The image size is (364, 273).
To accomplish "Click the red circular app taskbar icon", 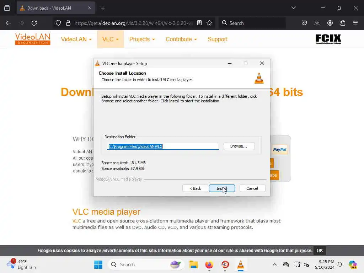I will (x=225, y=264).
